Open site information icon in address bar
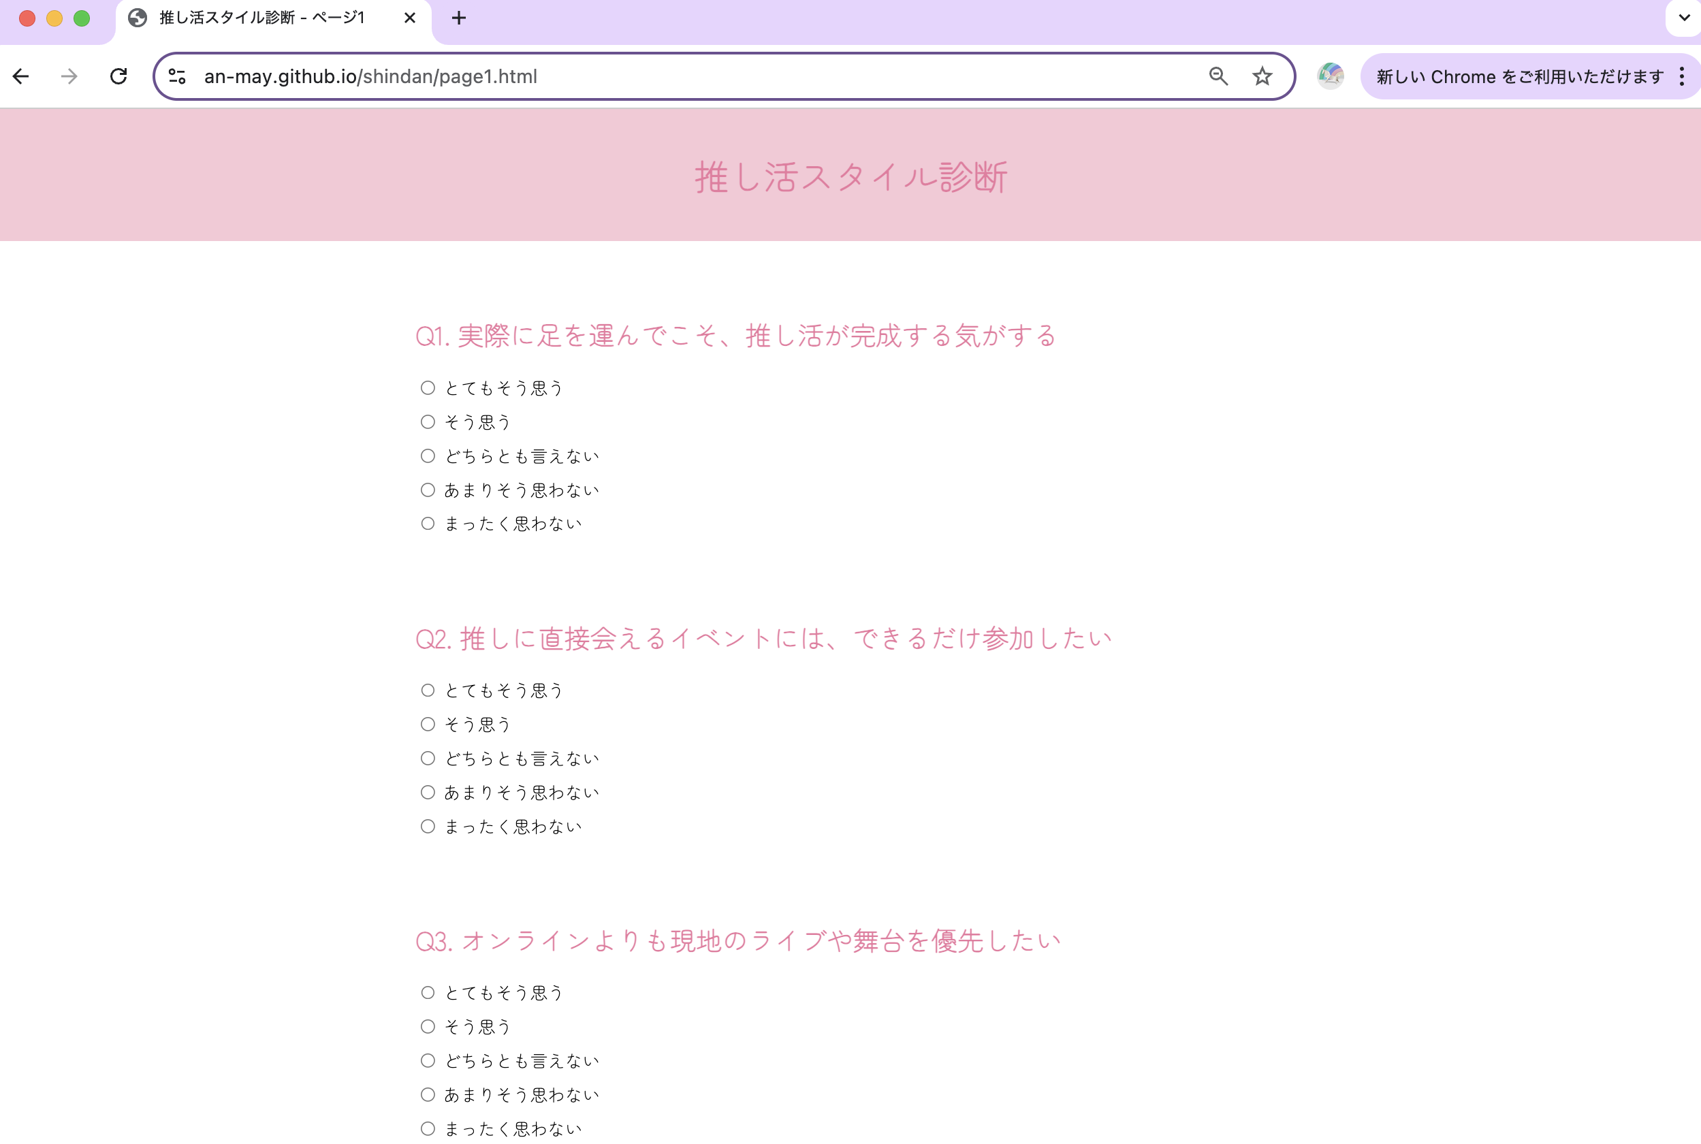 (x=177, y=76)
